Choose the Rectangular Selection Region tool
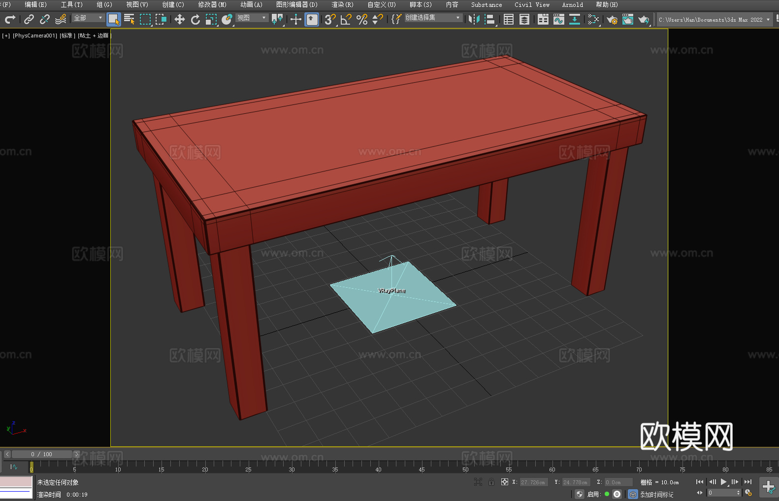Image resolution: width=779 pixels, height=501 pixels. click(145, 19)
